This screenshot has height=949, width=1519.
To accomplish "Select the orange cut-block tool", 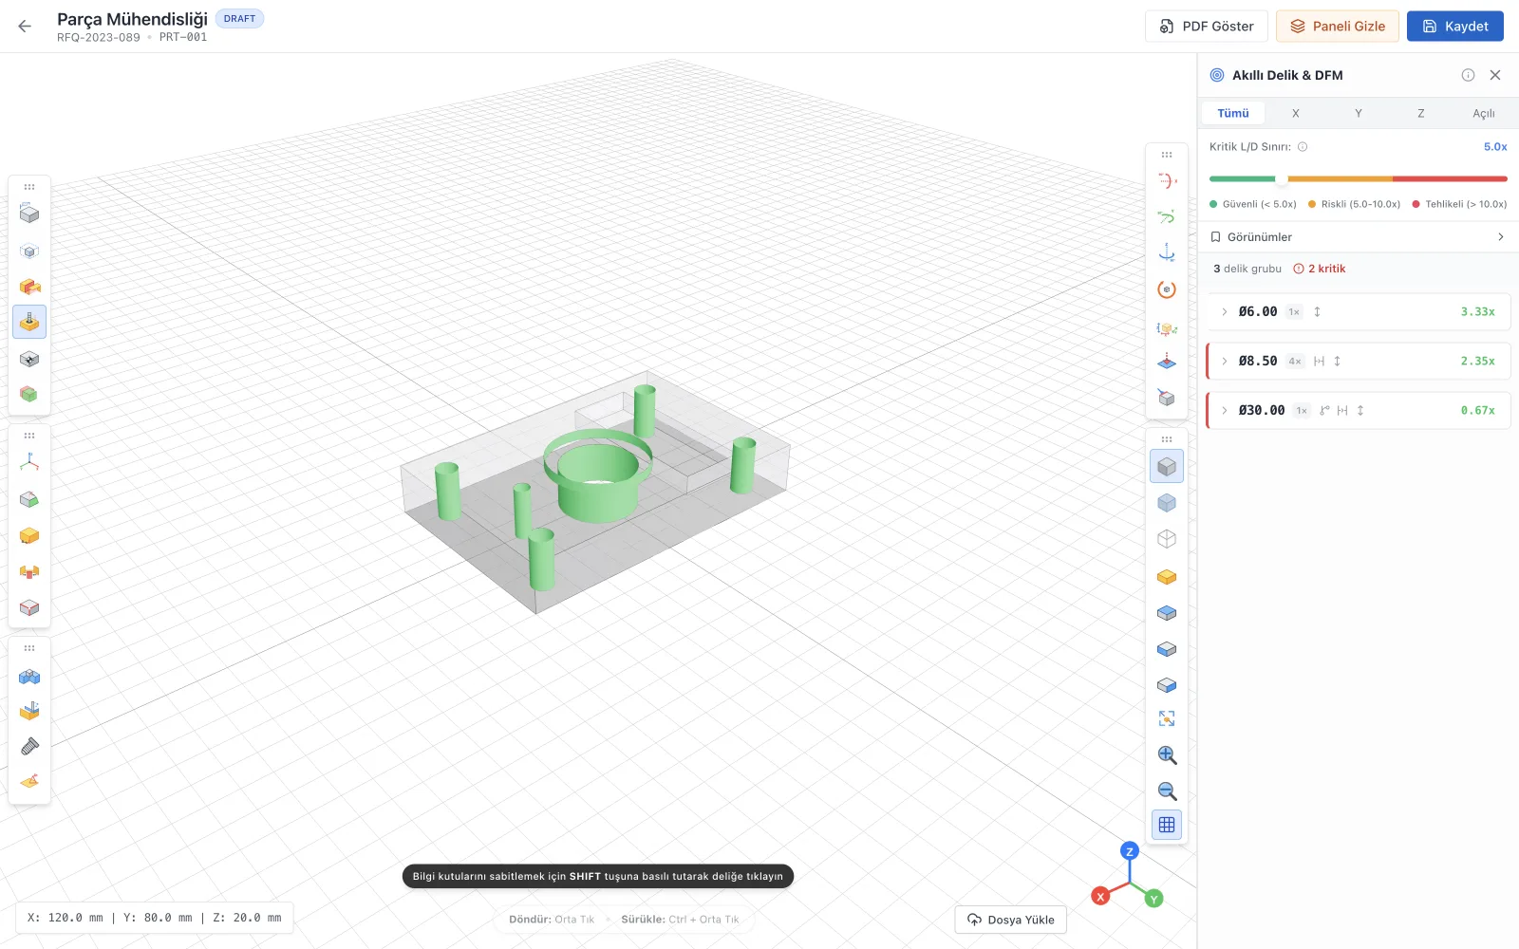I will point(29,287).
